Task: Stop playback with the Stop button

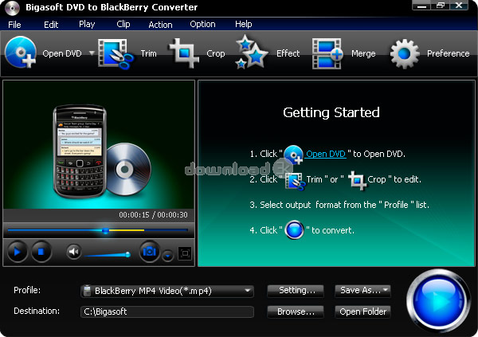Action: click(41, 252)
